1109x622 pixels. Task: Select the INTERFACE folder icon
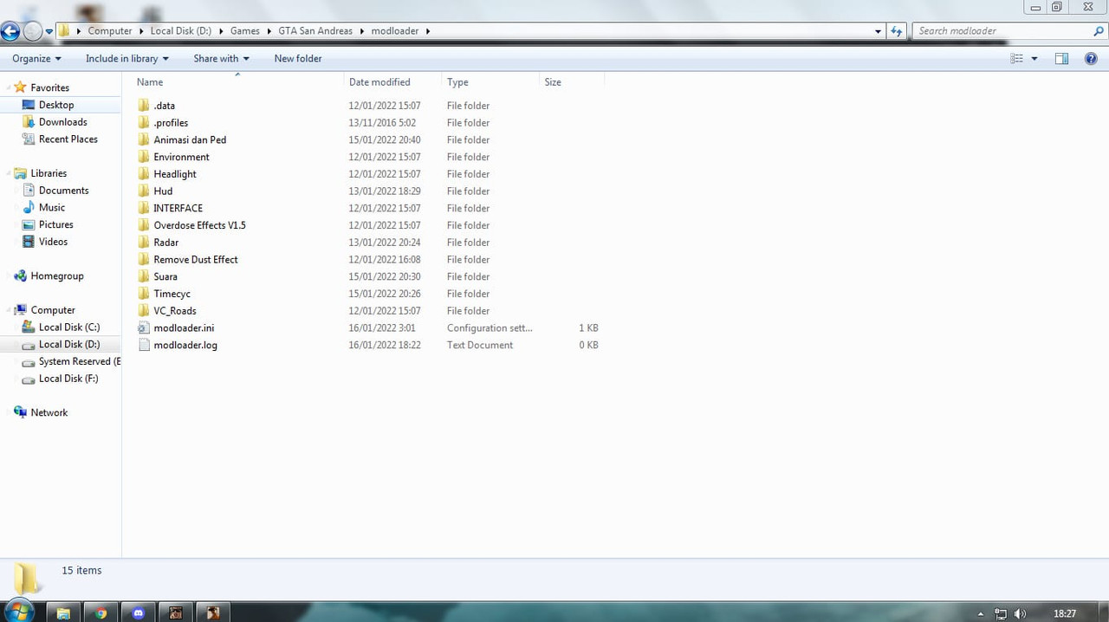click(x=144, y=208)
